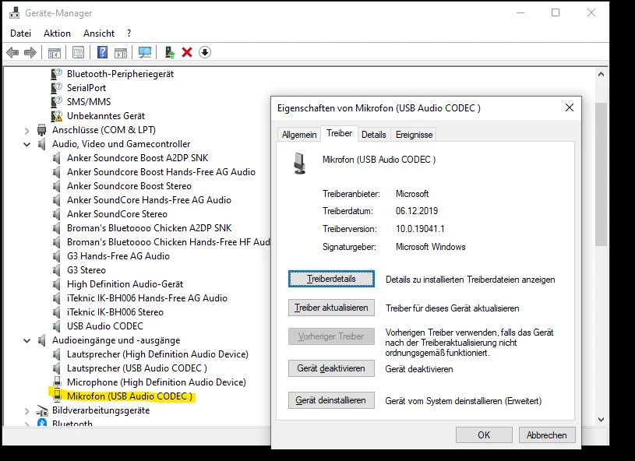Expand the Bildverarbeitungsgeräte node
Viewport: 635px width, 461px height.
click(x=28, y=410)
